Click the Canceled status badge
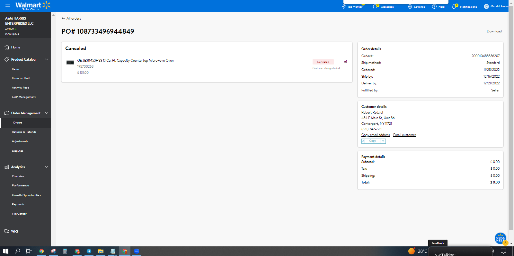 point(323,62)
